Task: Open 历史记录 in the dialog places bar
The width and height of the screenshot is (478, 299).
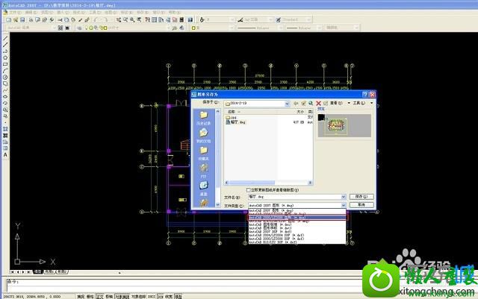Action: pos(203,118)
